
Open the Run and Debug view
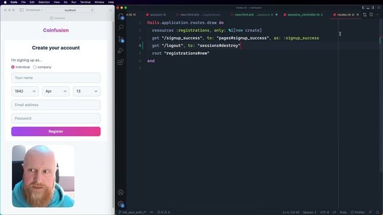click(121, 50)
